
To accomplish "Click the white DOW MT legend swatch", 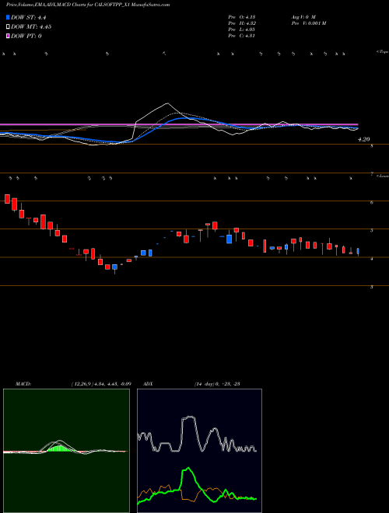I will click(x=8, y=27).
